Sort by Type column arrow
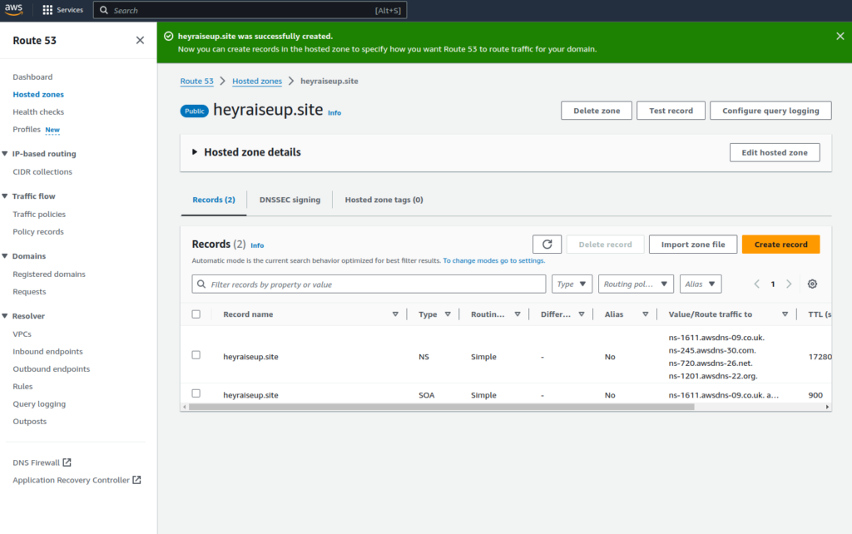This screenshot has width=852, height=534. pos(448,314)
